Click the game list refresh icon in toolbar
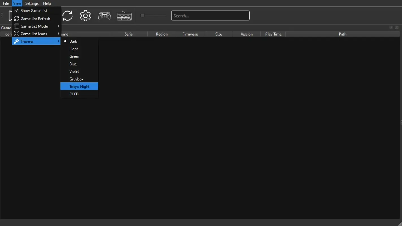 (x=68, y=16)
